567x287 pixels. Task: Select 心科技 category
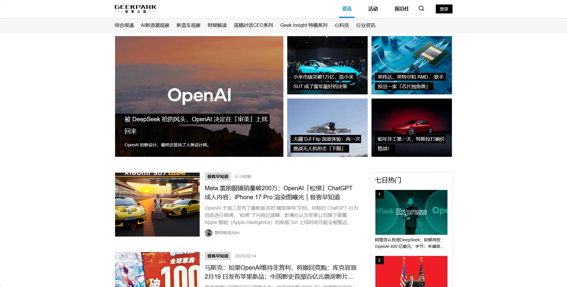[x=342, y=25]
